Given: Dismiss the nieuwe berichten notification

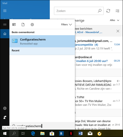Looking at the screenshot, I should pyautogui.click(x=118, y=31).
